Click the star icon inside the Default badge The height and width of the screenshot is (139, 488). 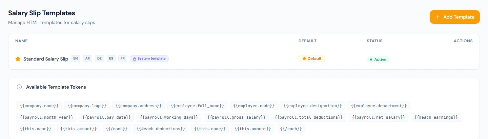pos(304,59)
